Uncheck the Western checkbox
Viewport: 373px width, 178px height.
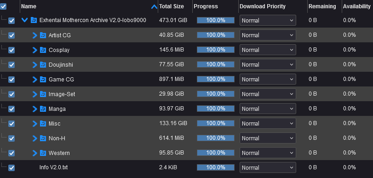[x=11, y=153]
